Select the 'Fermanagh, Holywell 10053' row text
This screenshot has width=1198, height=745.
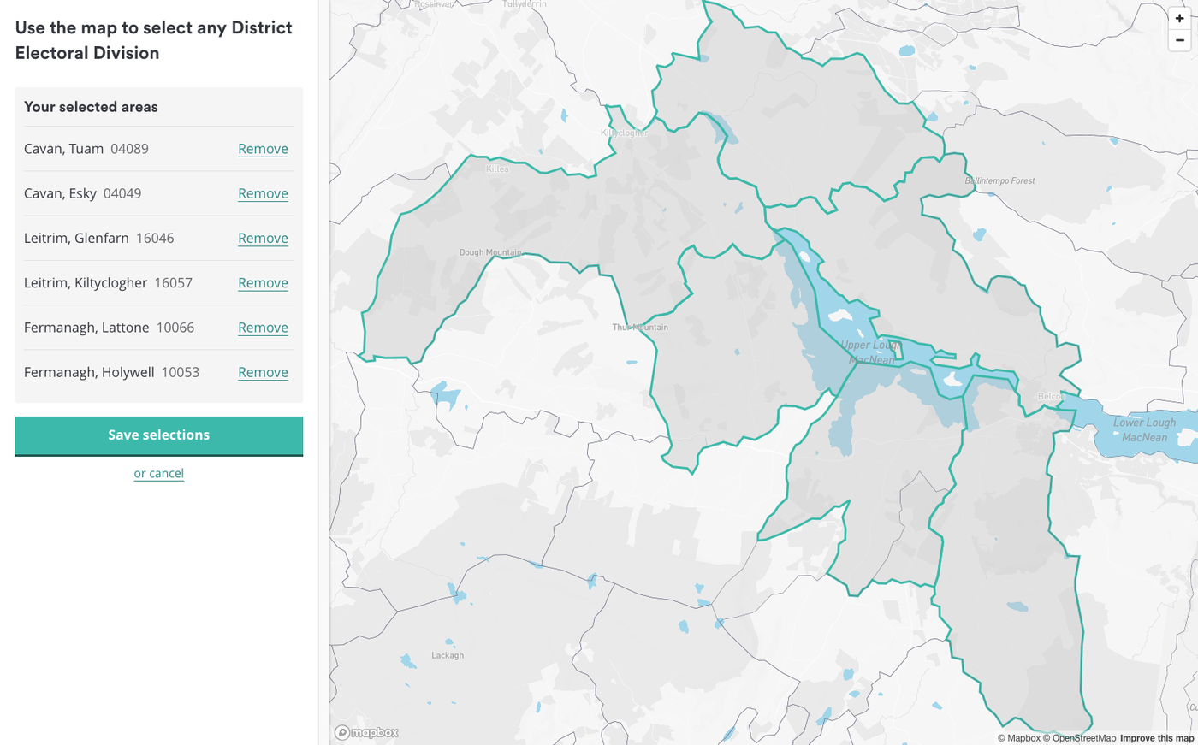point(112,372)
